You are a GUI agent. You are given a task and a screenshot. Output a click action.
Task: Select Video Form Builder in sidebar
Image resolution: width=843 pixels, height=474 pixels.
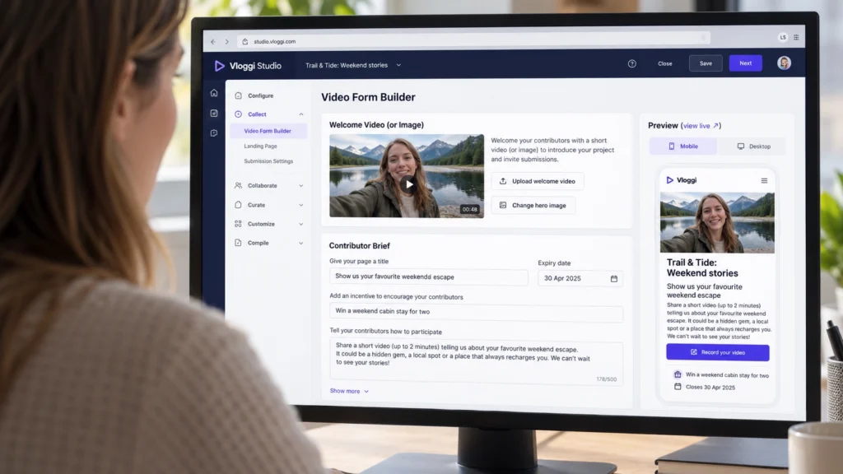click(268, 131)
